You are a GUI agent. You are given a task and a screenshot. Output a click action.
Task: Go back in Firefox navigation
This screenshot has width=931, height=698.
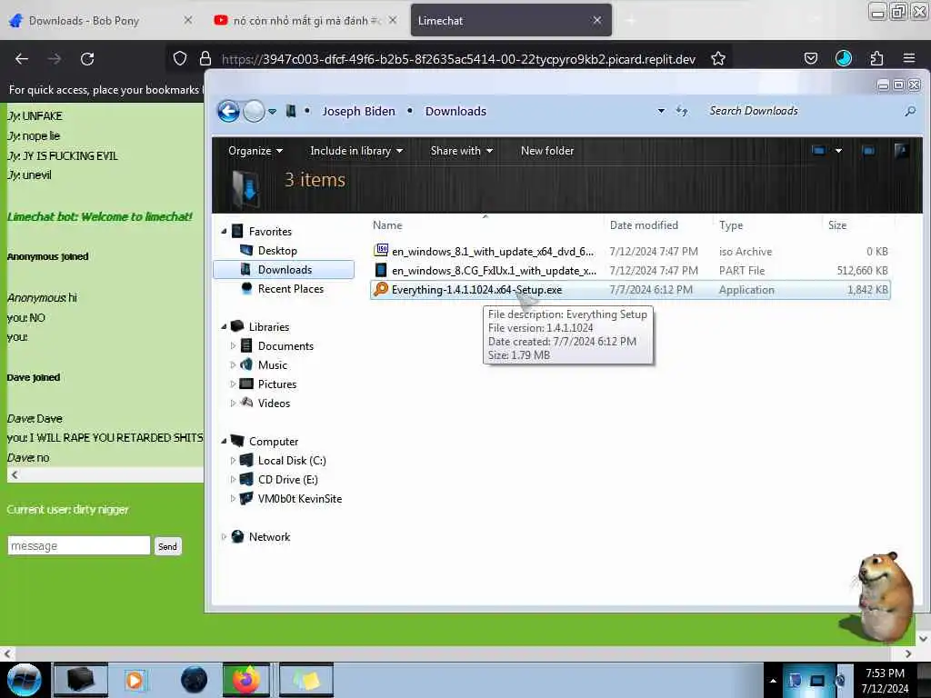22,59
